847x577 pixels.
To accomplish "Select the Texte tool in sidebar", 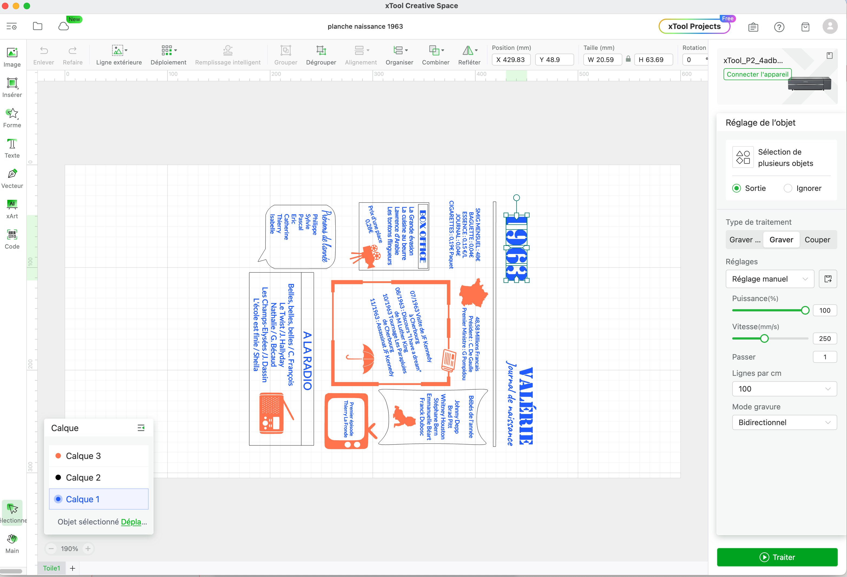I will click(x=12, y=148).
